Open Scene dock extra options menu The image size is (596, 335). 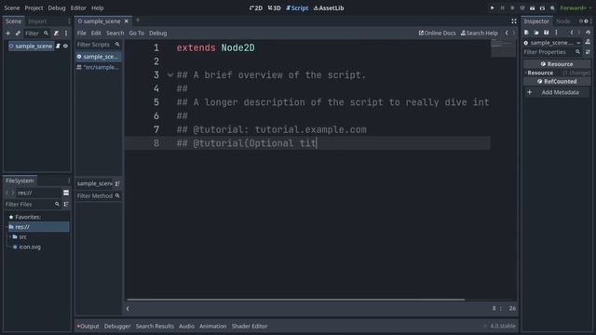click(66, 33)
